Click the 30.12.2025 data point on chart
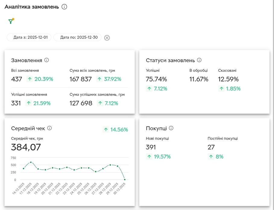Screen dimensions: 274x210 click(125, 180)
